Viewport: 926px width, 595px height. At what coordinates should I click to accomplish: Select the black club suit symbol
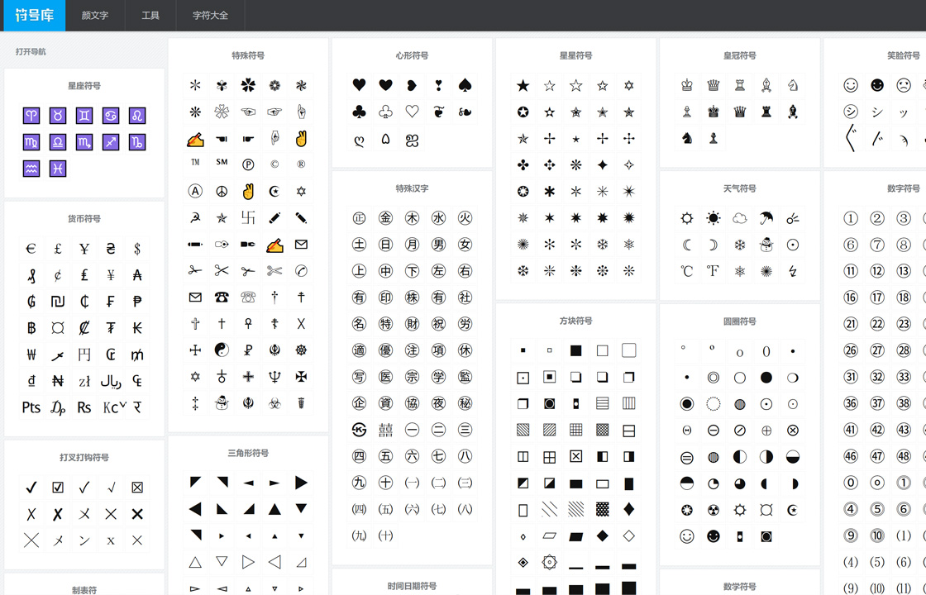[x=359, y=112]
